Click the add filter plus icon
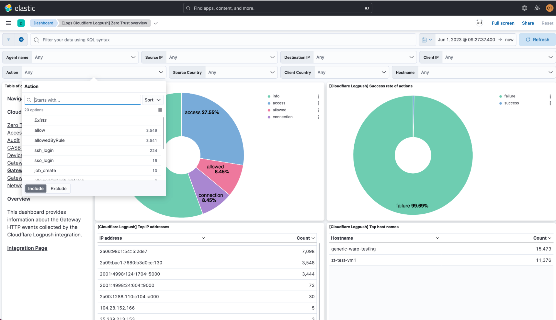This screenshot has width=556, height=320. (21, 39)
